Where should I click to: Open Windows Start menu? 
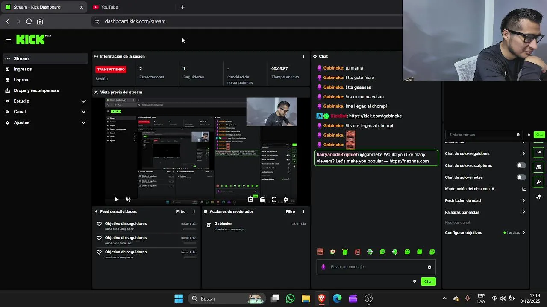[x=179, y=298]
